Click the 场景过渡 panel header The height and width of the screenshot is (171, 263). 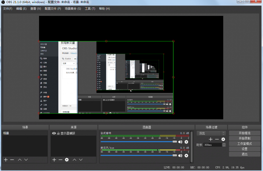point(212,127)
